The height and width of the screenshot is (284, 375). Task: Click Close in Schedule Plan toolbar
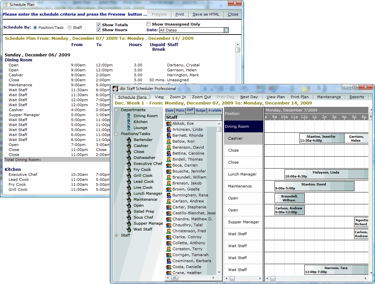pyautogui.click(x=233, y=14)
